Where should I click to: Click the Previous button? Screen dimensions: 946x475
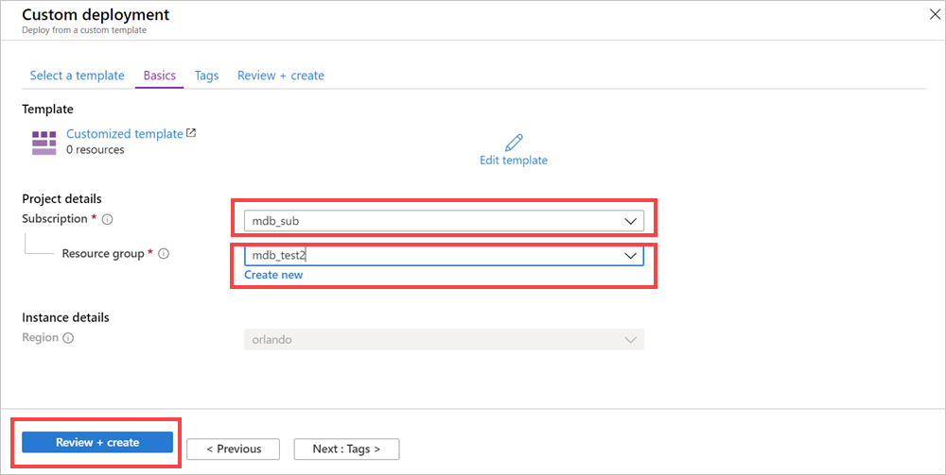point(233,449)
